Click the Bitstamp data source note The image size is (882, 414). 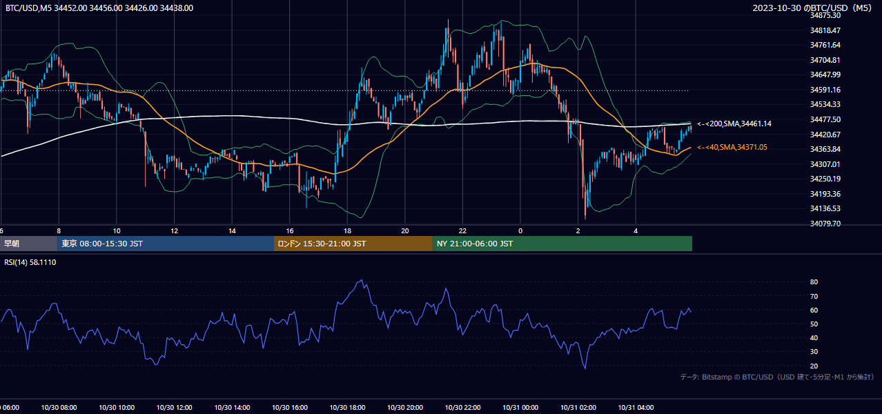coord(777,377)
